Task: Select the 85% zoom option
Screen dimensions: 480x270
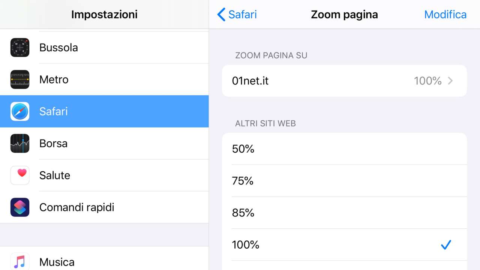Action: [344, 213]
